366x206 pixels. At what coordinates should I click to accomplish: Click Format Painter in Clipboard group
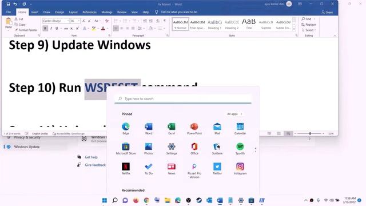click(x=26, y=30)
